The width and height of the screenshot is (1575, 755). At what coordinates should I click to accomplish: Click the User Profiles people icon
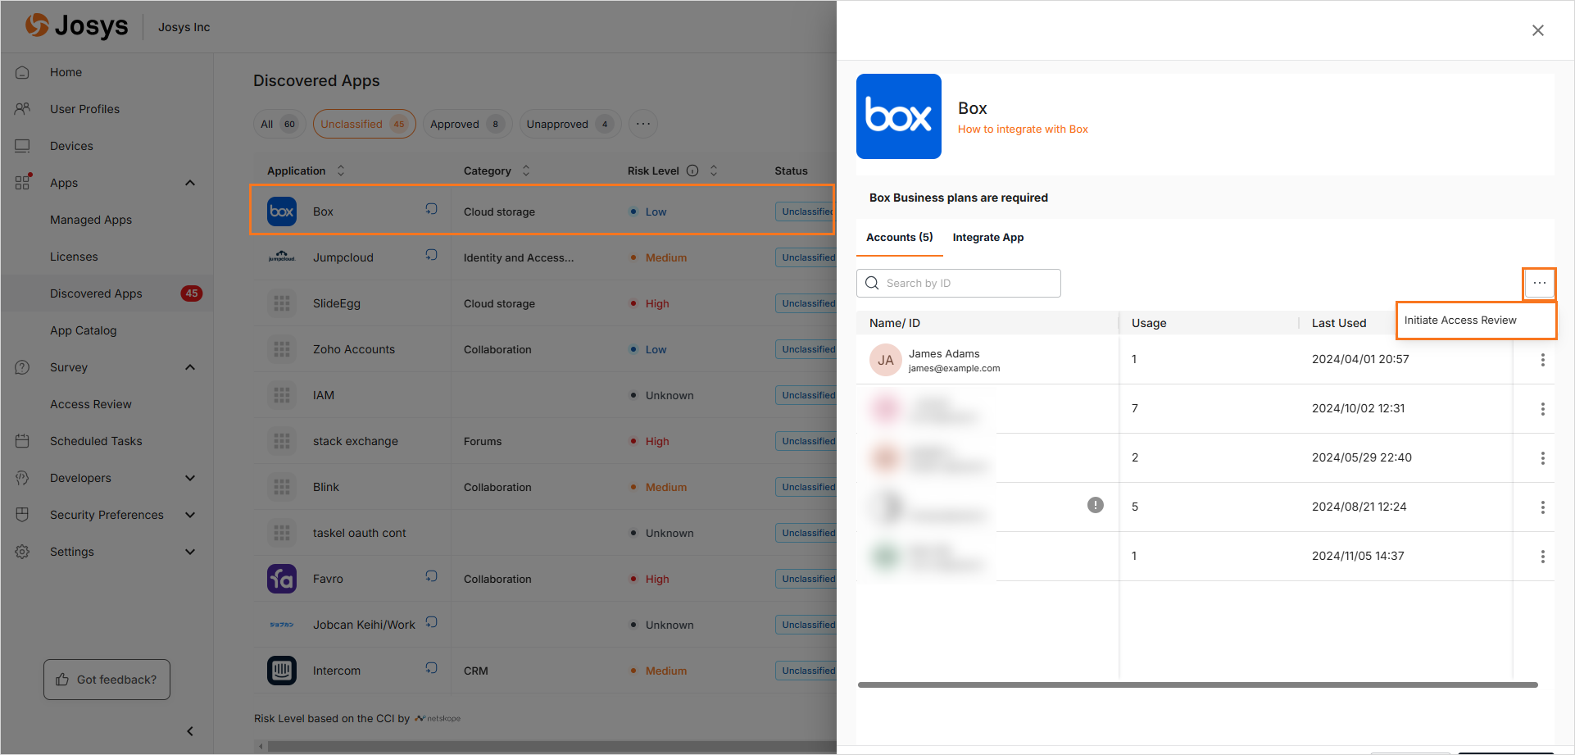22,109
